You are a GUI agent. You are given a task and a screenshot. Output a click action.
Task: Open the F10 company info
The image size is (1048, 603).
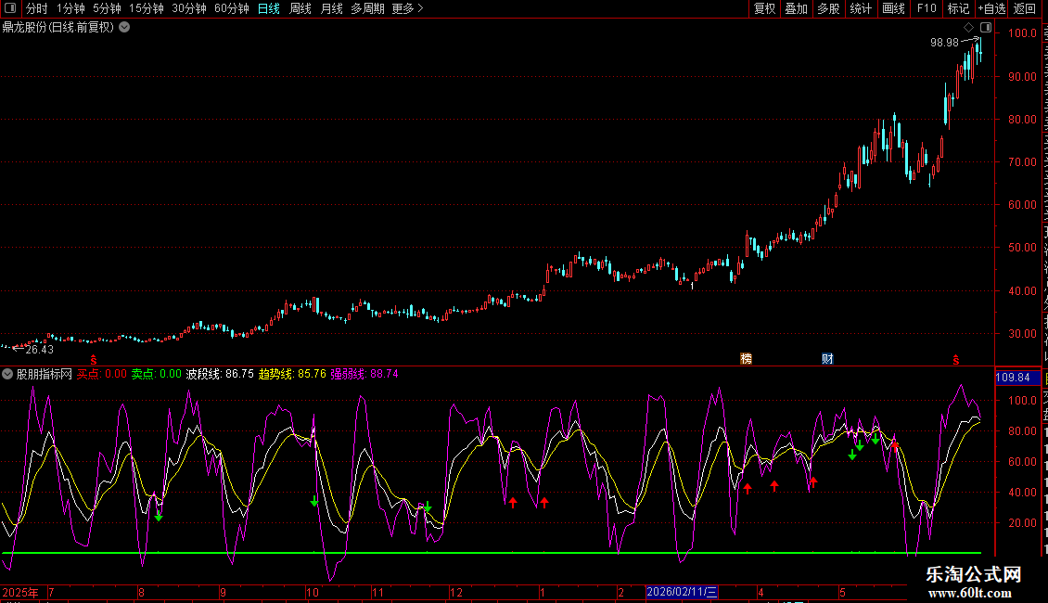pos(927,8)
